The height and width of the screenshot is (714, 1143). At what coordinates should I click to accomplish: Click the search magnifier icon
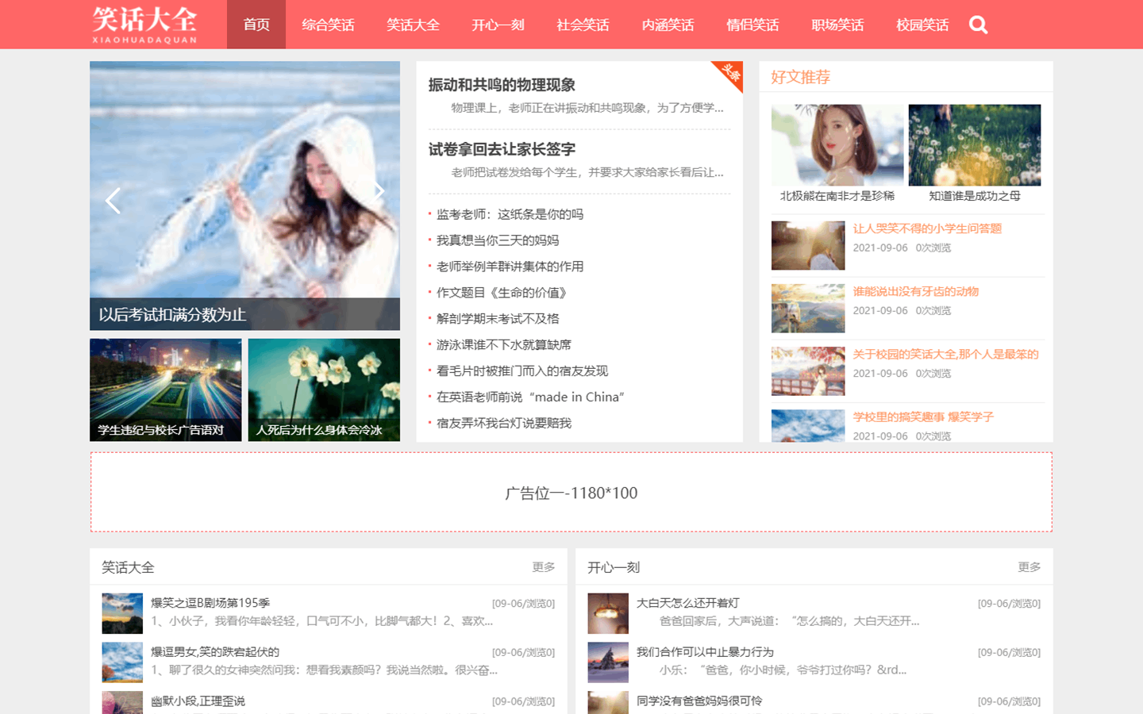pyautogui.click(x=978, y=25)
